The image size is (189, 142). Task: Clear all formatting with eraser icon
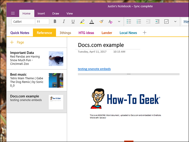click(x=110, y=22)
